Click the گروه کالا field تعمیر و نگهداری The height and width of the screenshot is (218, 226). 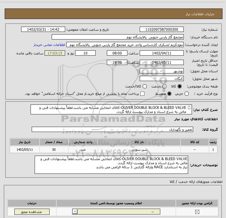[x=112, y=129]
